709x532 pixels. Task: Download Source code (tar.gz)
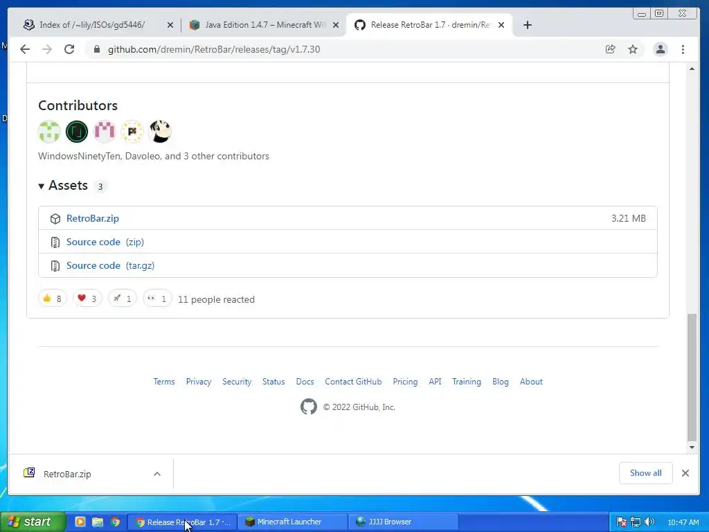[x=110, y=265]
